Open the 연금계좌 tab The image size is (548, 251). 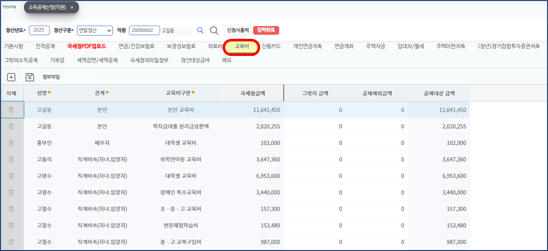point(344,46)
